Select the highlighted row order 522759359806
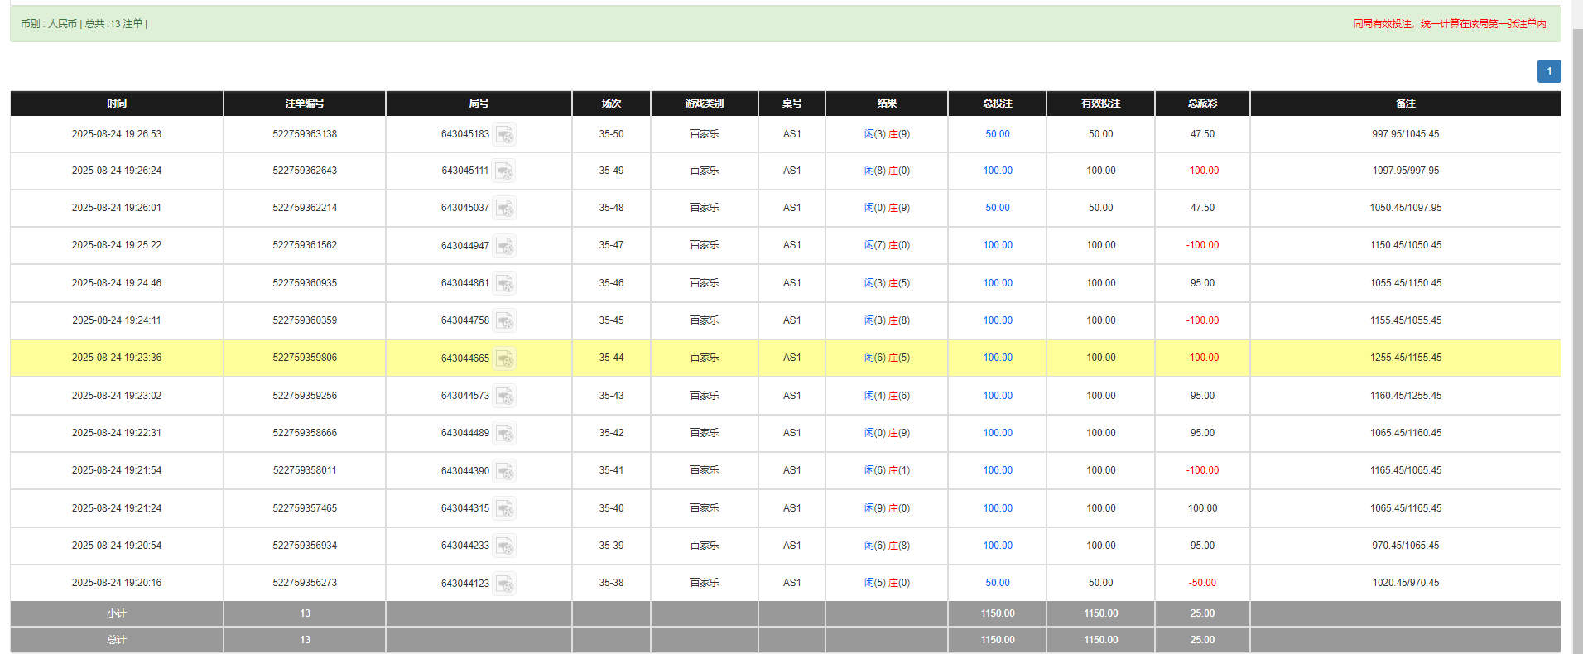The height and width of the screenshot is (654, 1583). point(305,358)
